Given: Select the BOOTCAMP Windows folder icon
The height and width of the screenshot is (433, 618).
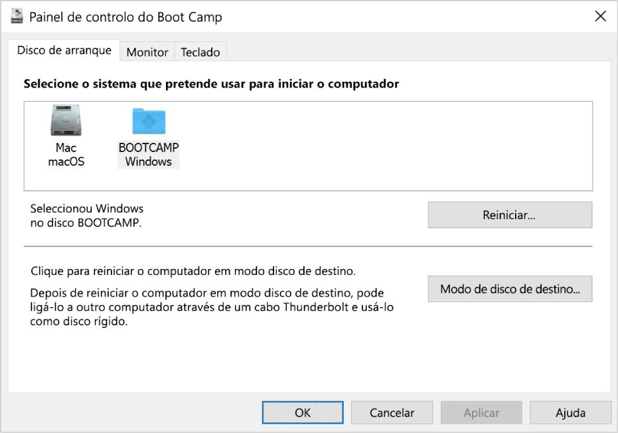Looking at the screenshot, I should point(149,121).
